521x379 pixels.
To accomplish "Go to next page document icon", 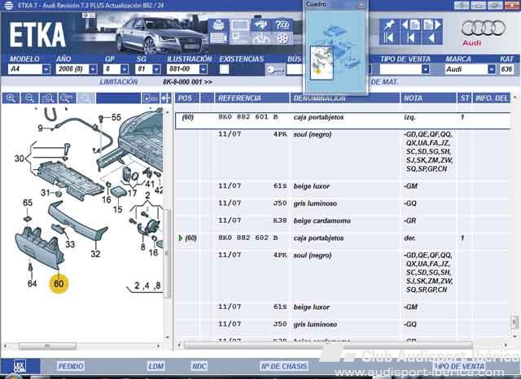I will click(x=432, y=25).
